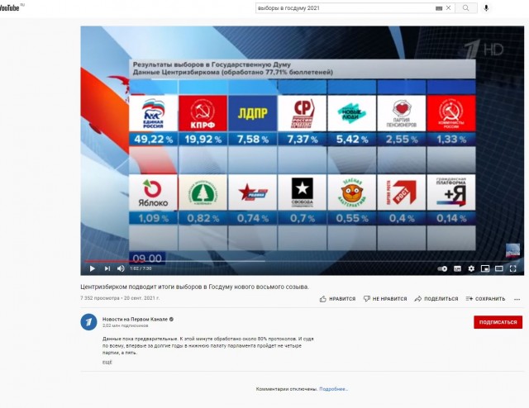Image resolution: width=529 pixels, height=408 pixels.
Task: Start voice search with microphone
Action: pyautogui.click(x=486, y=8)
